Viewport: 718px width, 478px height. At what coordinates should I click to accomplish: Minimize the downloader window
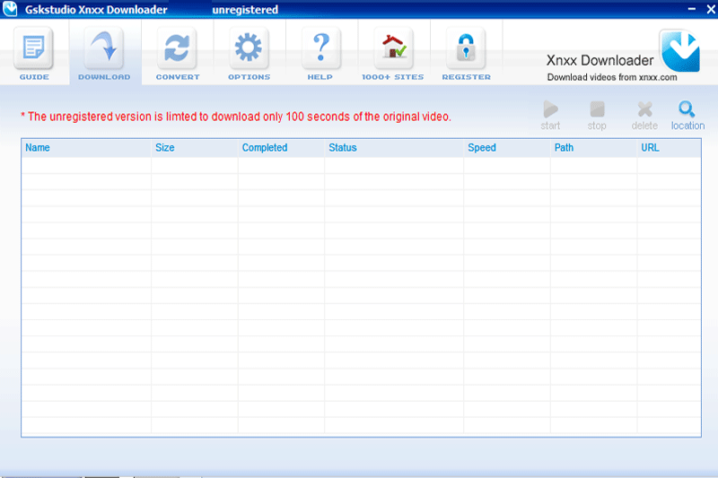coord(691,9)
